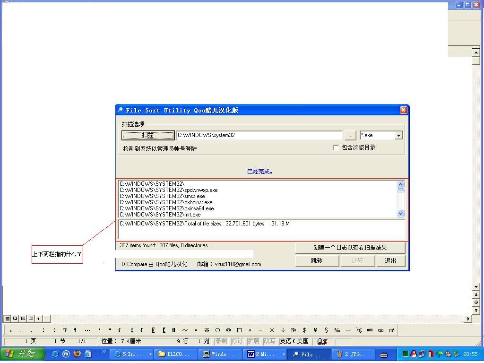
Task: Toggle 录制 macro recording in status bar
Action: coord(221,341)
